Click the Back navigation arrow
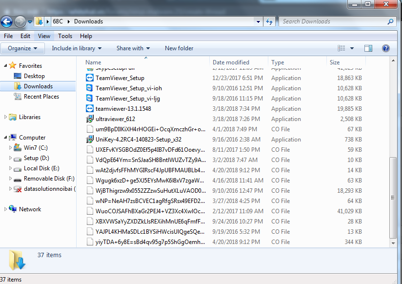The width and height of the screenshot is (402, 284). tap(7, 21)
